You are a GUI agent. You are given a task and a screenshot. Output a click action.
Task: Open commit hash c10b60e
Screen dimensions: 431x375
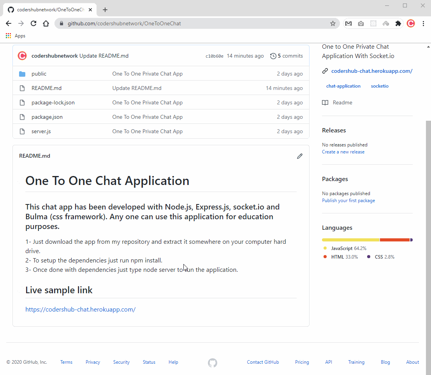tap(215, 56)
